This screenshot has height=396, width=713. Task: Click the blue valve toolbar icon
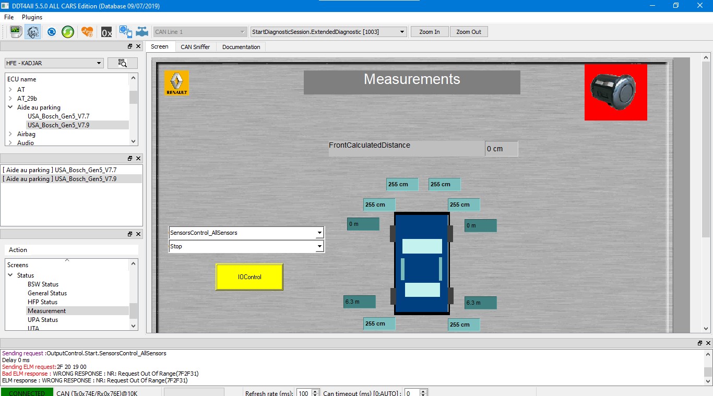[141, 32]
